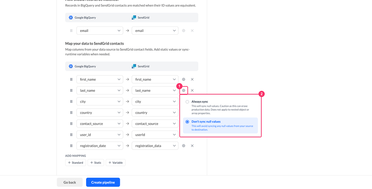Click 'Map your data to SendGrid contacts' heading

tap(94, 44)
